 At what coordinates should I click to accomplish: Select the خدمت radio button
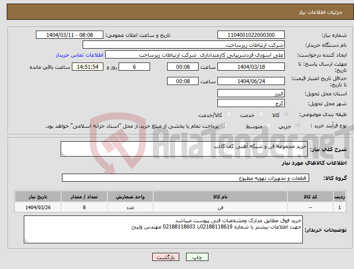point(261,114)
